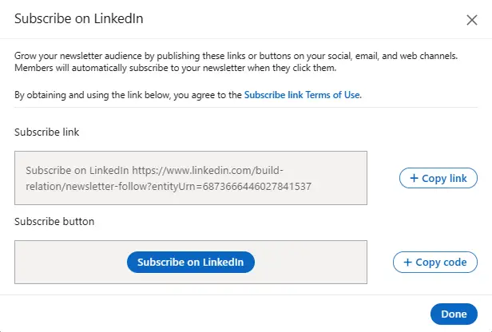
Task: Click the 'Grow your newsletter audience' description text
Action: [236, 56]
